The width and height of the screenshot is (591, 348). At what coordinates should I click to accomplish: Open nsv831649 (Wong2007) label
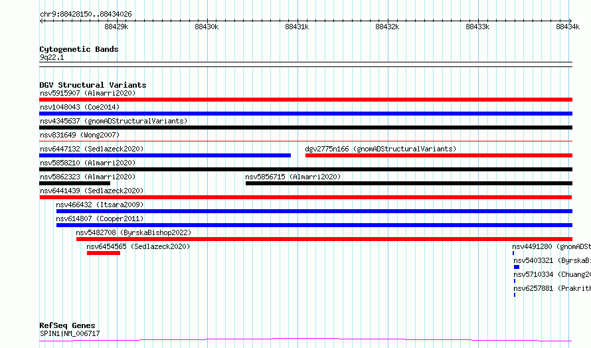(x=80, y=135)
